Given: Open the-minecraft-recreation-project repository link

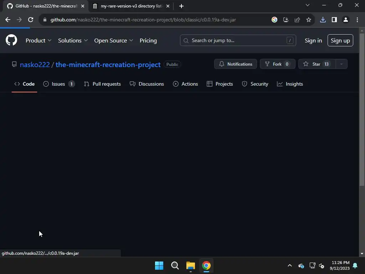Looking at the screenshot, I should point(108,65).
